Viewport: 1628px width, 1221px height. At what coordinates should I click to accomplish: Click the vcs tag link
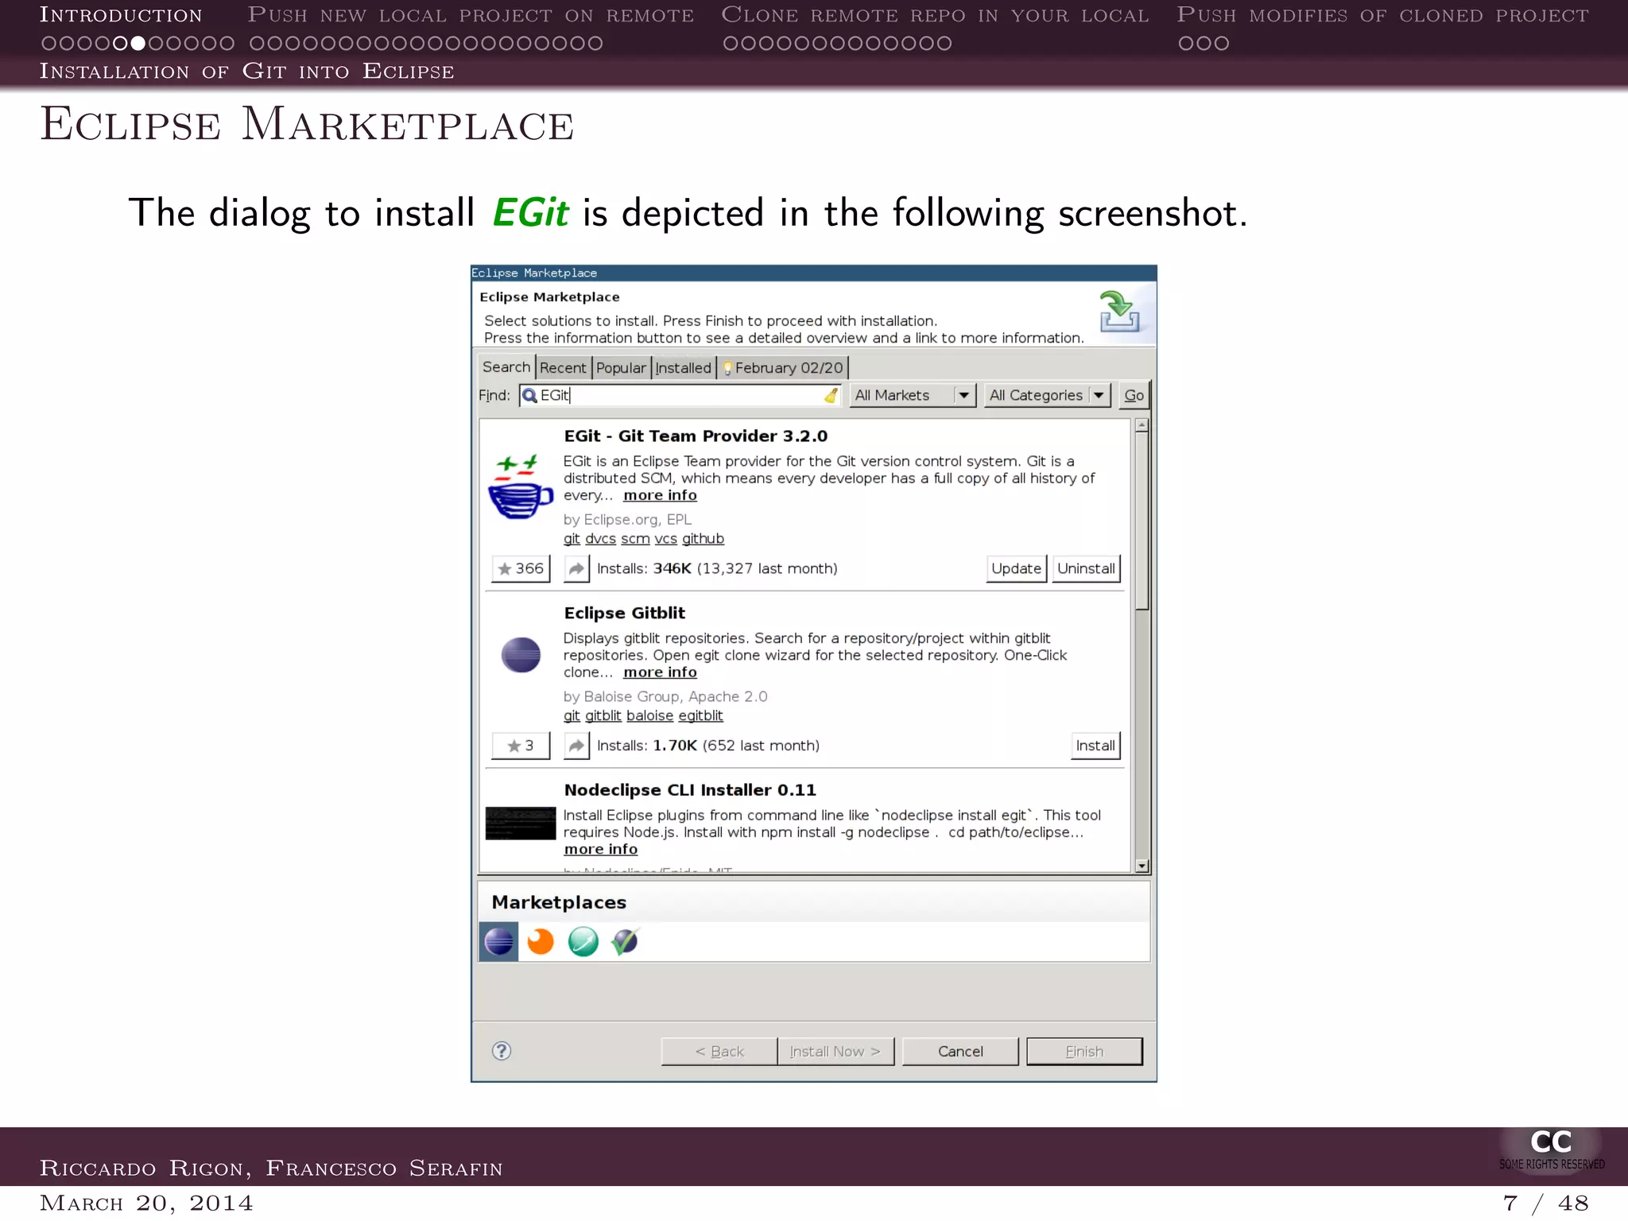pyautogui.click(x=665, y=539)
